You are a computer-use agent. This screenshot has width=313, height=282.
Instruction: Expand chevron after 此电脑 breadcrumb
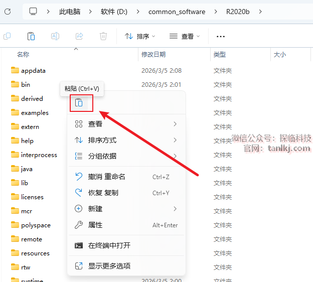[90, 12]
